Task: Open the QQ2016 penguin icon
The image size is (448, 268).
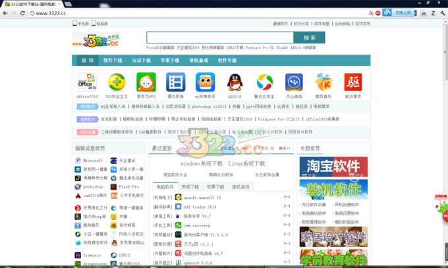Action: point(235,82)
